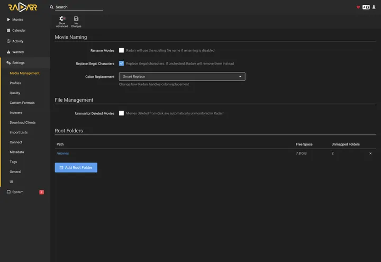Open Wanted in the sidebar

(x=25, y=52)
